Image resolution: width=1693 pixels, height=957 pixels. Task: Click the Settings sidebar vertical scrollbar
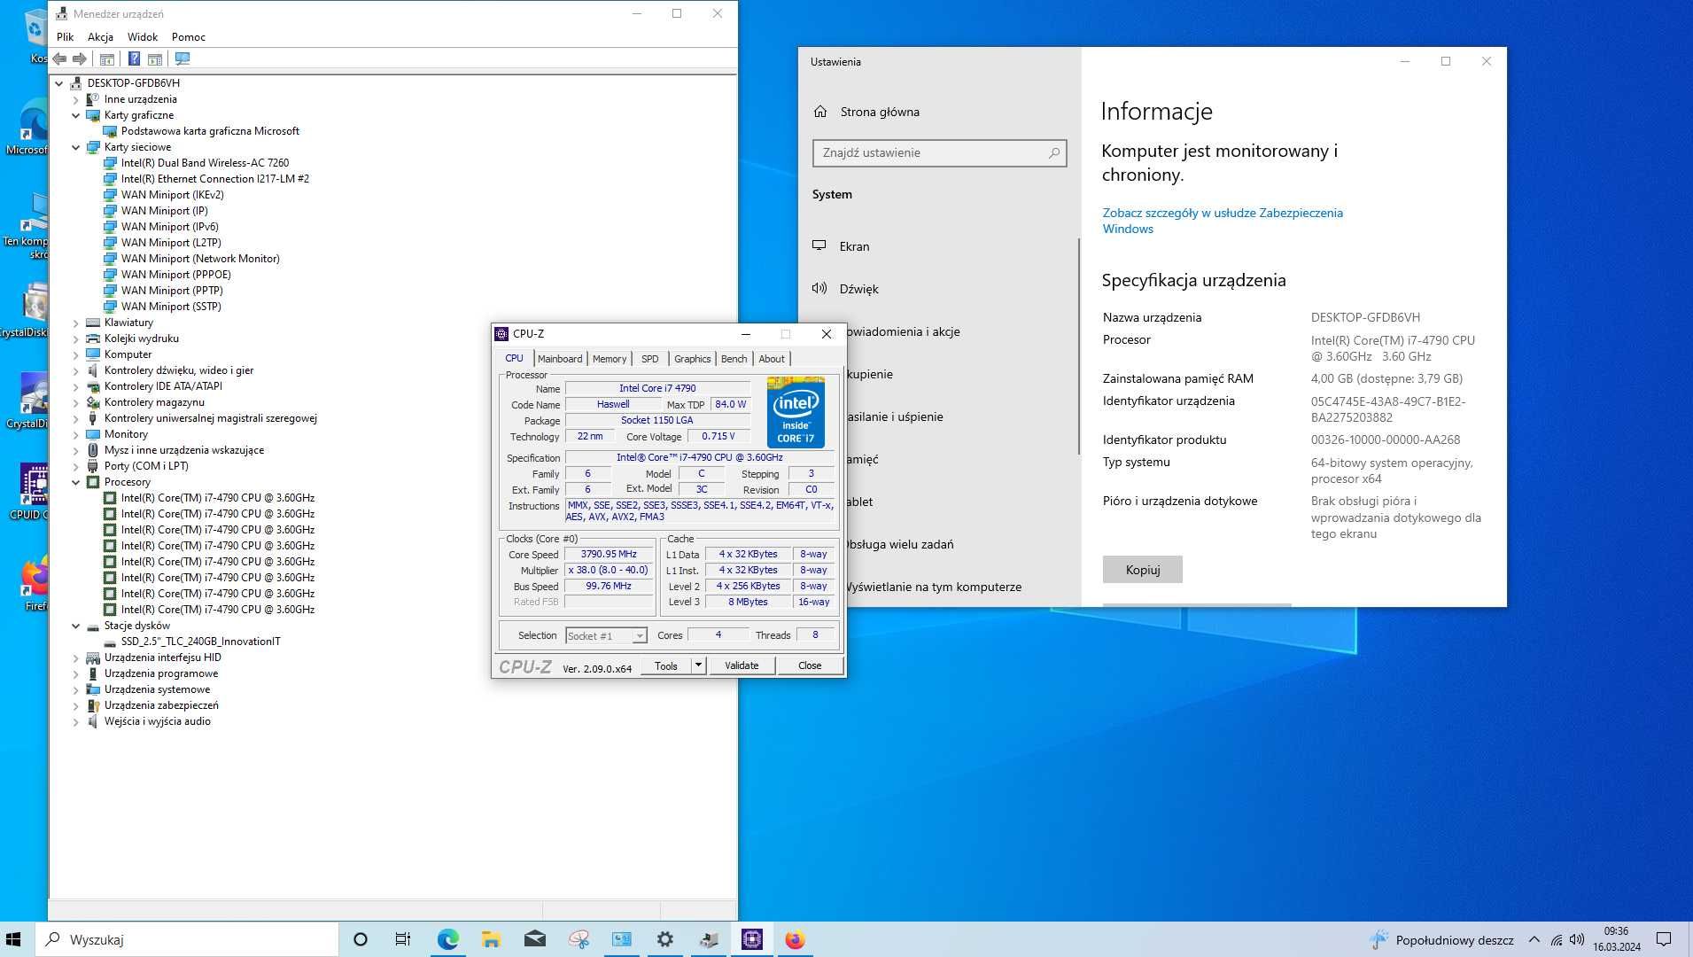point(1078,346)
